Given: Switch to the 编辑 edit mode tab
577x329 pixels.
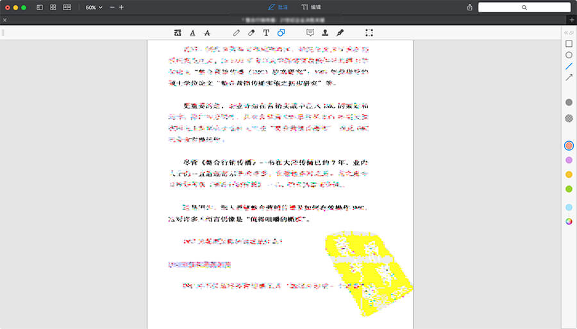Looking at the screenshot, I should coord(312,7).
